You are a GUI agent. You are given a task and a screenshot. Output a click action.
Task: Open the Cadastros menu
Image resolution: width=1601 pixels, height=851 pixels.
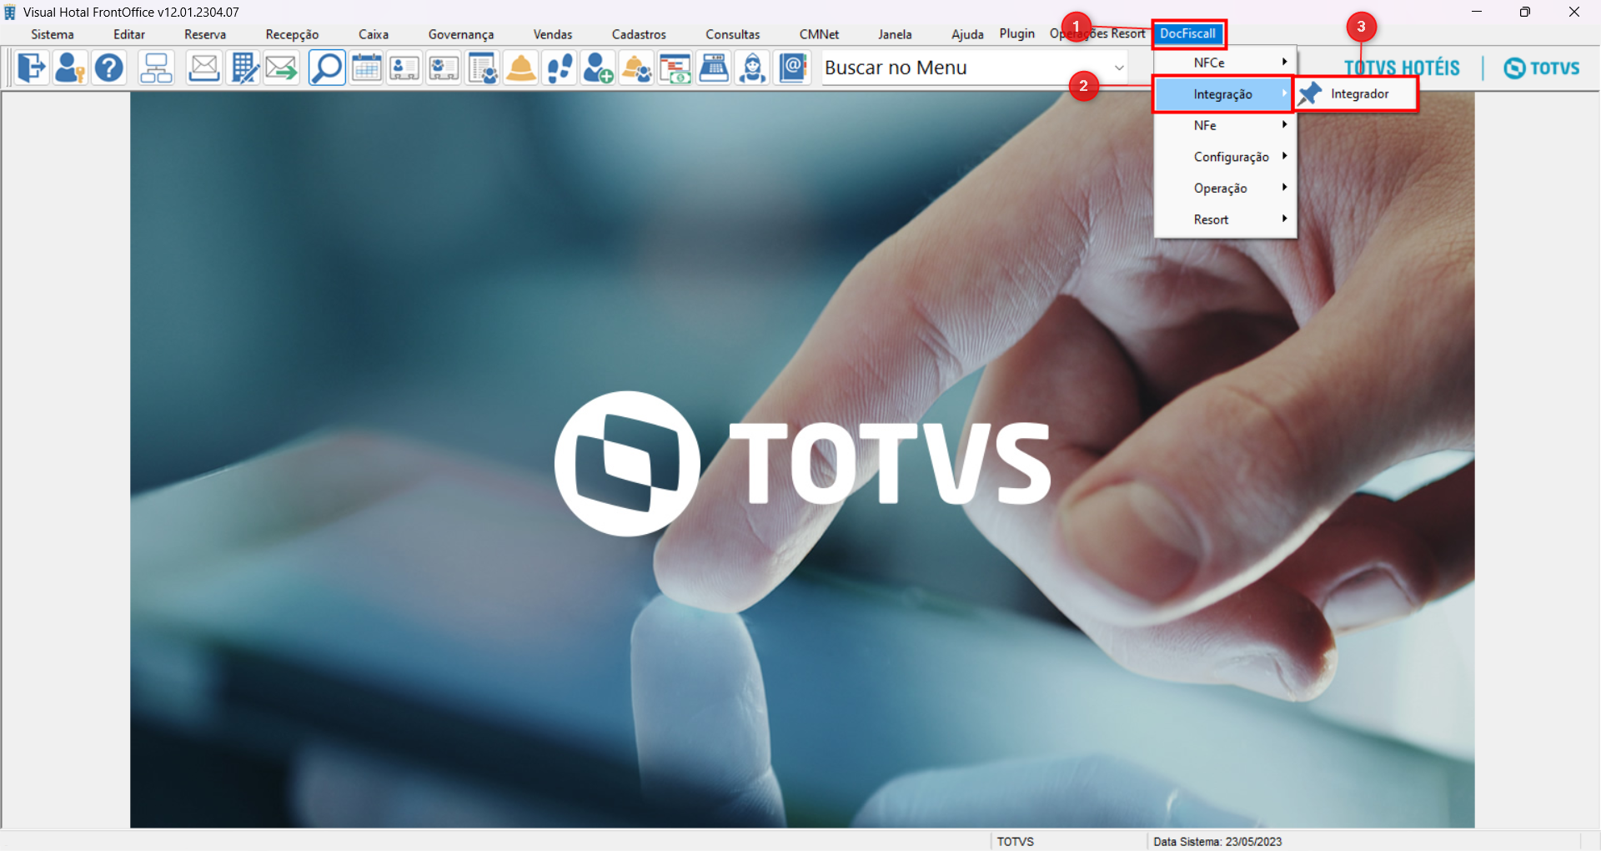click(x=639, y=34)
